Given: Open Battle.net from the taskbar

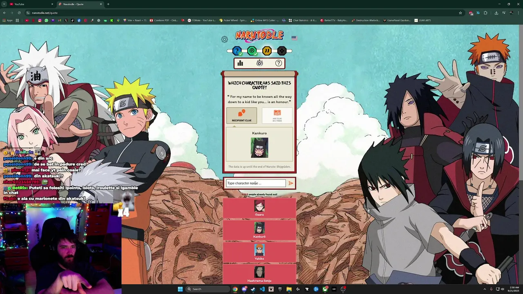Looking at the screenshot, I should click(x=316, y=289).
